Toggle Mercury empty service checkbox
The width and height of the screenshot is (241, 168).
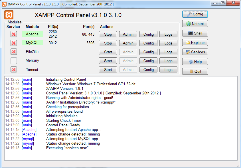14,60
